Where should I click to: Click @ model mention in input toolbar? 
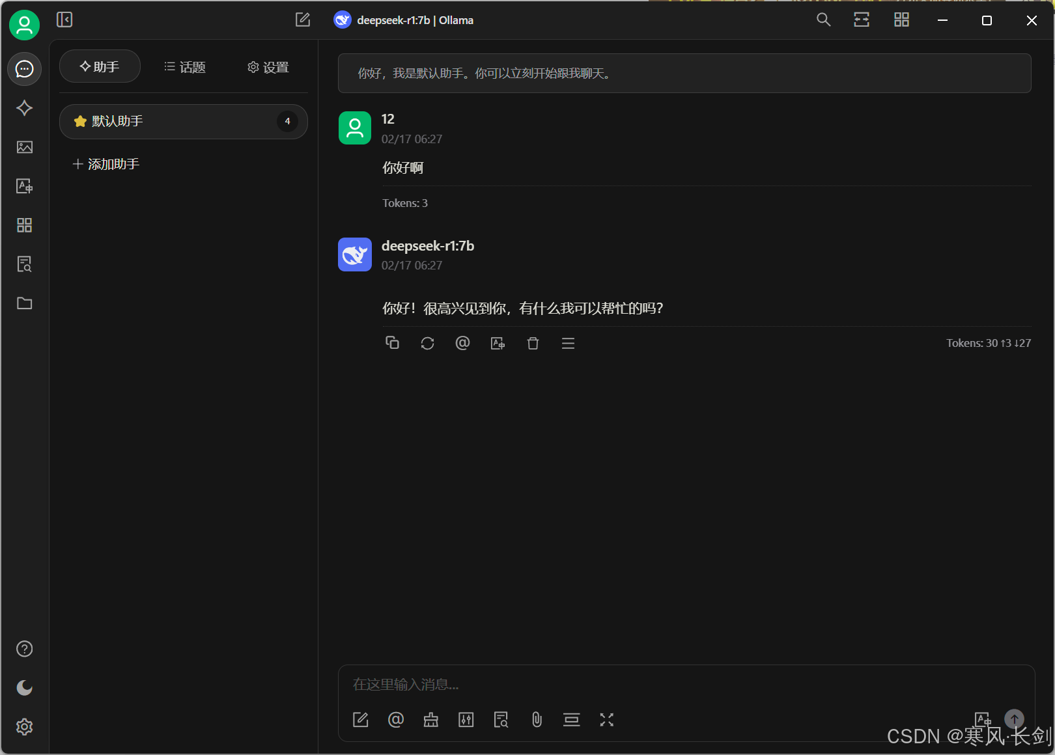(x=396, y=719)
